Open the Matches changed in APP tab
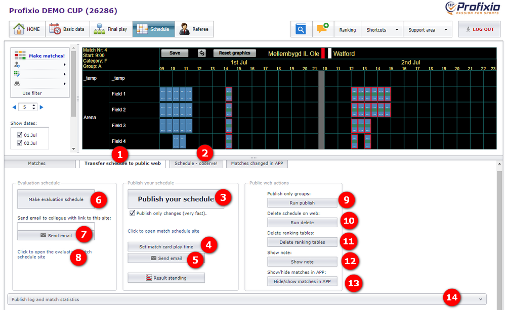This screenshot has height=310, width=506. pyautogui.click(x=257, y=164)
